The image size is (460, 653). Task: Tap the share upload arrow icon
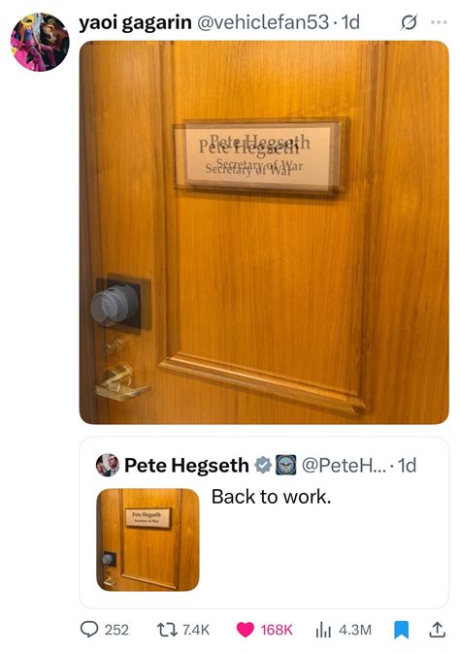(x=437, y=630)
